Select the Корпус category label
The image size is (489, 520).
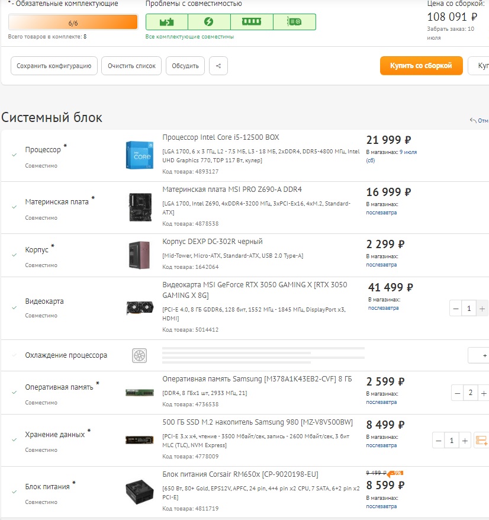tap(37, 249)
